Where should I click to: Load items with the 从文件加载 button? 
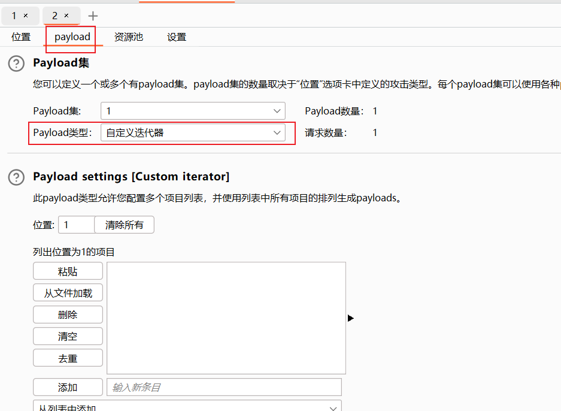68,293
